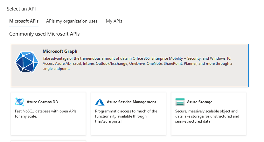Screen dimensions: 264x142
Task: Open the partially visible card beneath Cosmos DB
Action: pyautogui.click(x=48, y=141)
